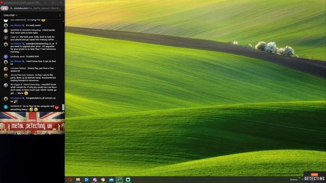Open File Explorer from the taskbar

point(78,179)
